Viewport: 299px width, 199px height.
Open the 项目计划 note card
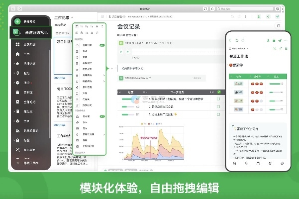click(x=63, y=56)
